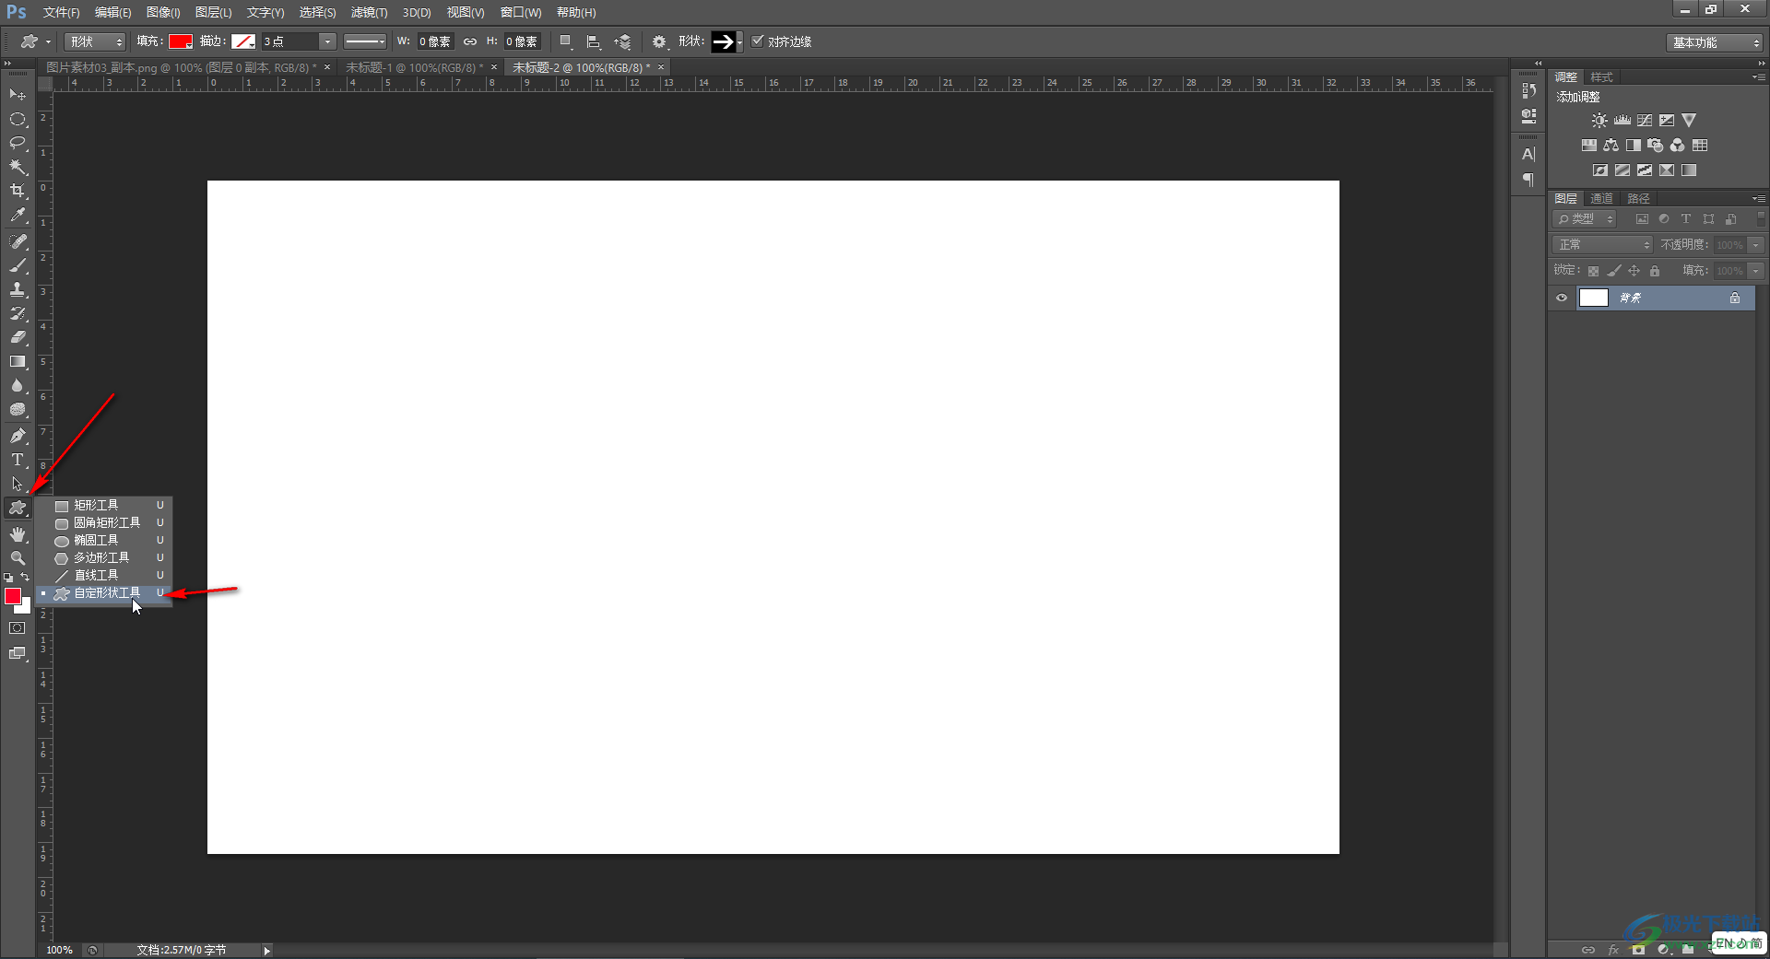Open the Character panel (A| icon)
Image resolution: width=1770 pixels, height=959 pixels.
click(1529, 155)
